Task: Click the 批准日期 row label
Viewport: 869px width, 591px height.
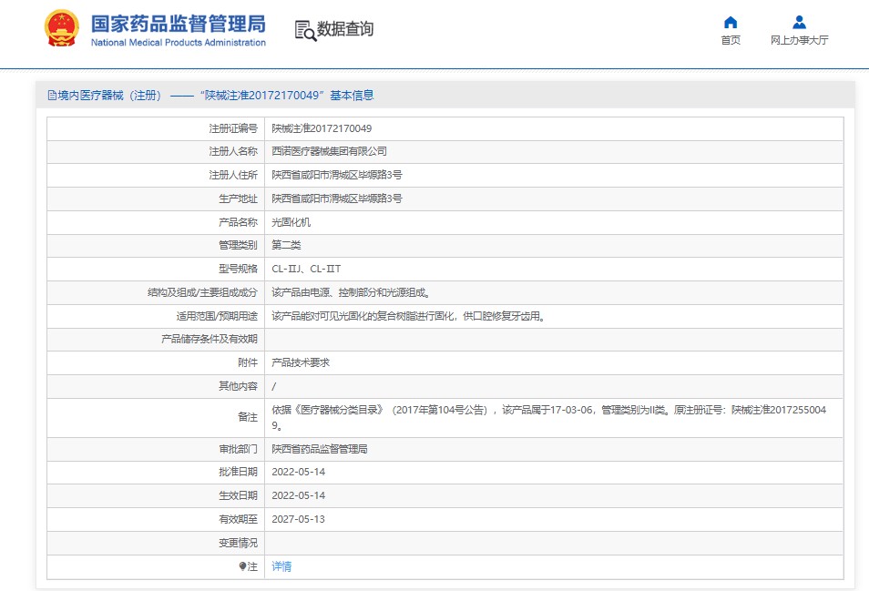Action: click(x=238, y=472)
